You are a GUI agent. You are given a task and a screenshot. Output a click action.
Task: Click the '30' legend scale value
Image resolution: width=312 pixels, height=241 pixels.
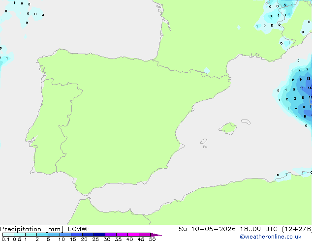point(107,239)
